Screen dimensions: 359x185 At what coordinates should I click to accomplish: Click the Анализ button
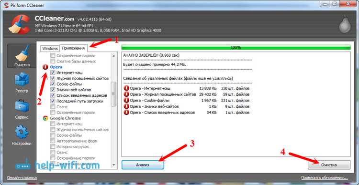tap(143, 164)
